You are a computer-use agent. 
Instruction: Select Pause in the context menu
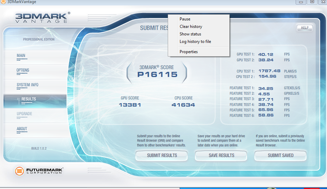(199, 19)
